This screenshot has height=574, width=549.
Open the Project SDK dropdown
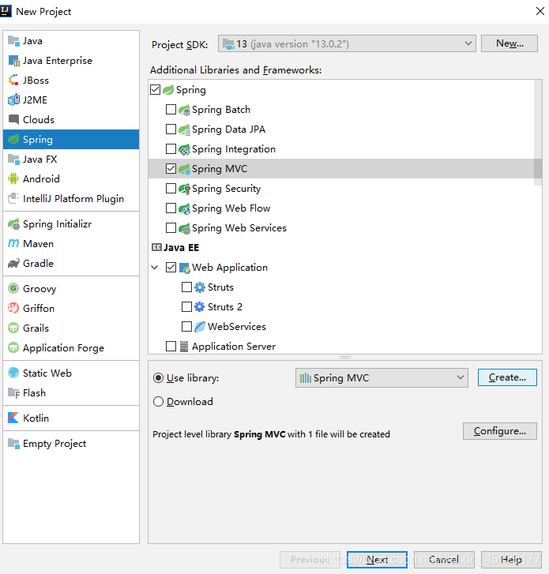tap(347, 43)
